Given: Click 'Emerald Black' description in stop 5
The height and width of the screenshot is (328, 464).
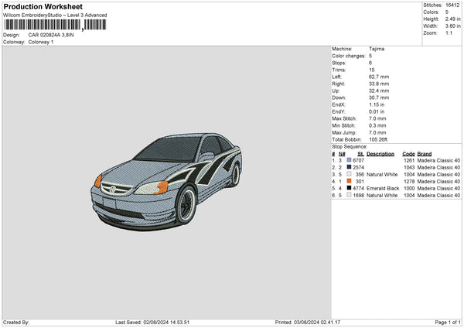Looking at the screenshot, I should tap(383, 188).
